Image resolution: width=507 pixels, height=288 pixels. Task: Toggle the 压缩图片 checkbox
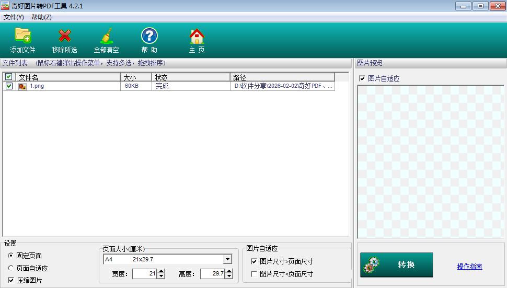tap(11, 280)
